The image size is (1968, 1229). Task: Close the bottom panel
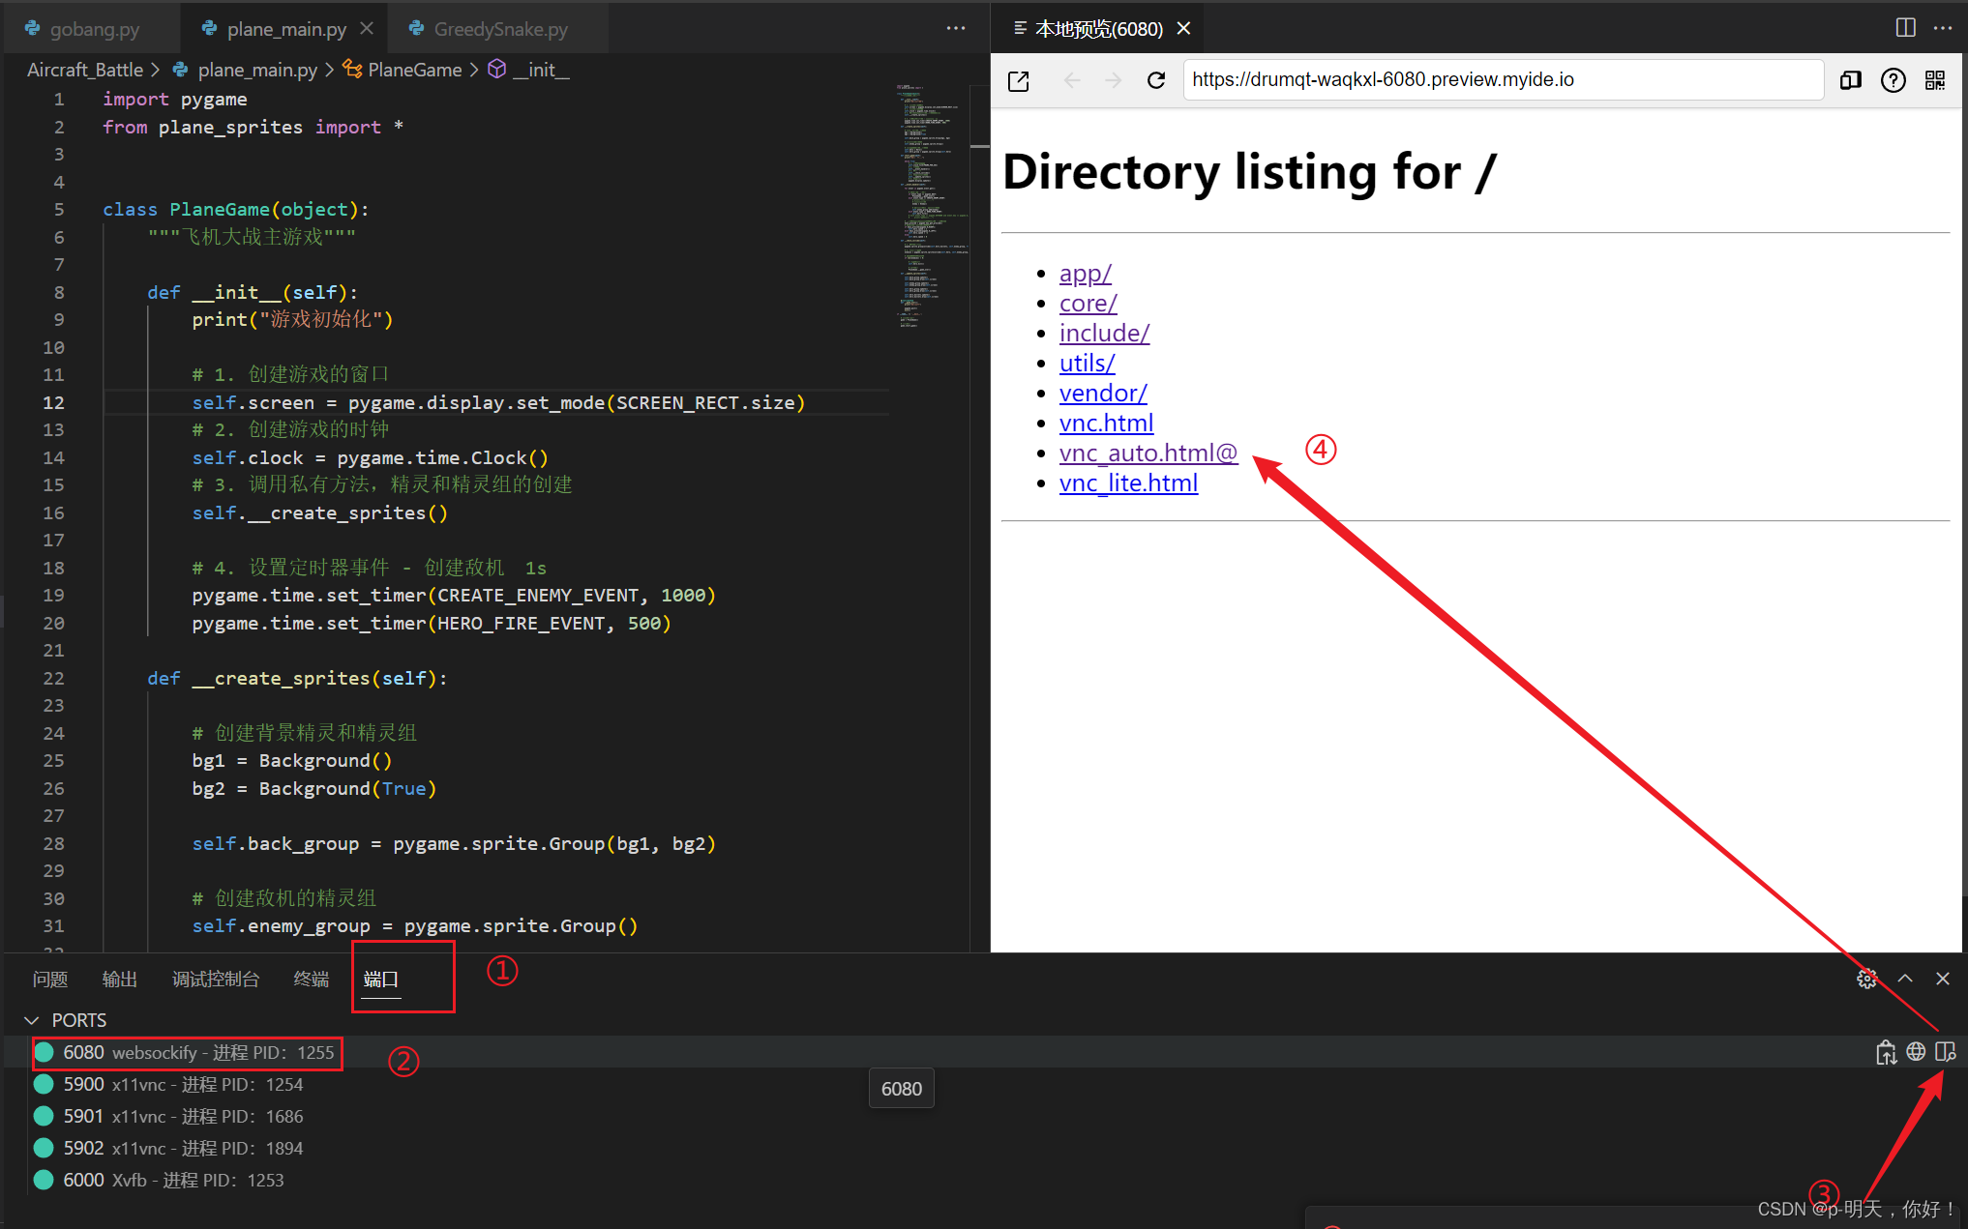pos(1943,979)
